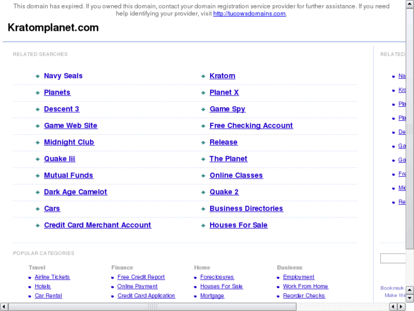The width and height of the screenshot is (414, 311).
Task: Click Foreclosures under Home
Action: (x=217, y=277)
